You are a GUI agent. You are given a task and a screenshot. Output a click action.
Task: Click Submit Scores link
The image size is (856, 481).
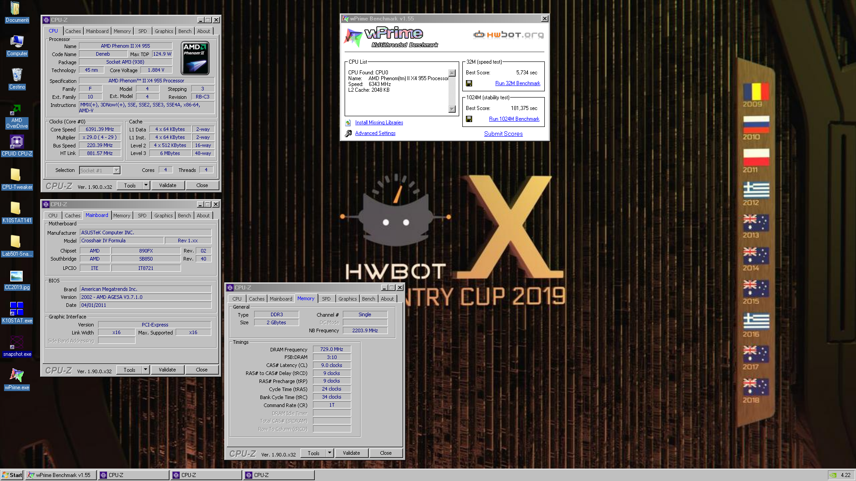503,134
